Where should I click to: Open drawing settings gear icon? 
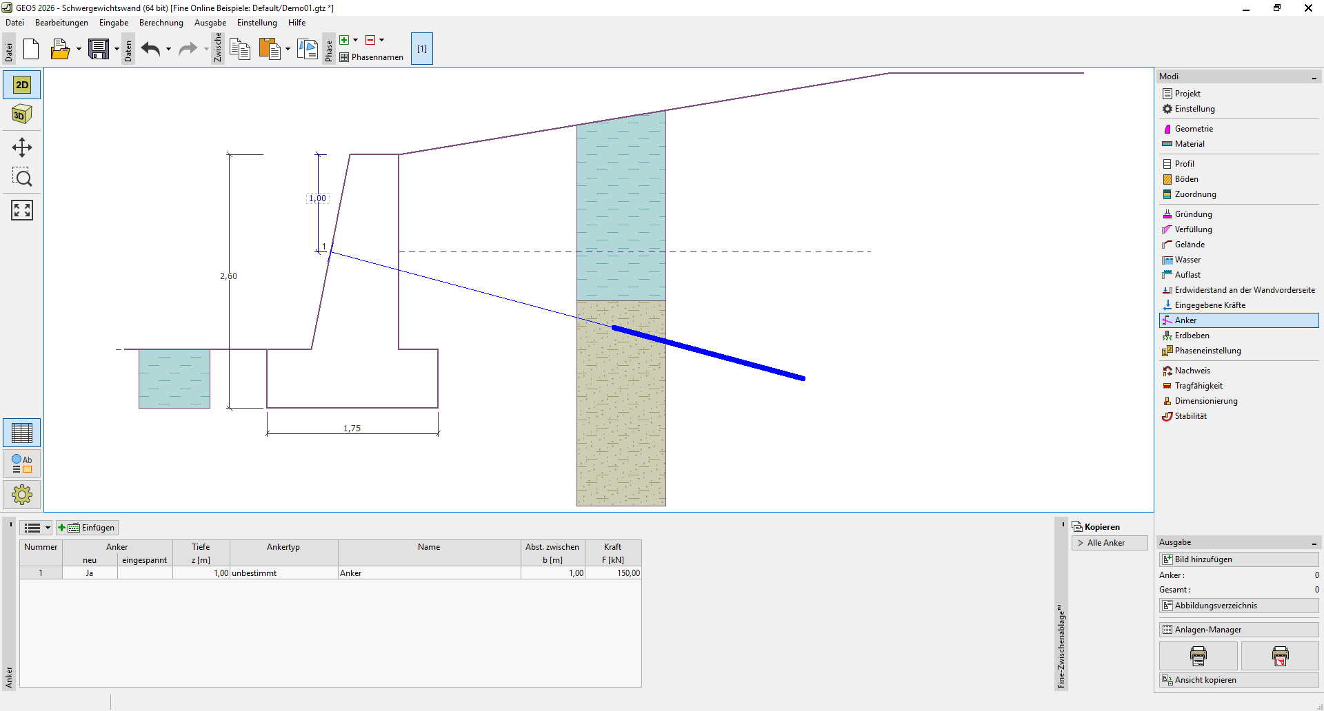22,494
